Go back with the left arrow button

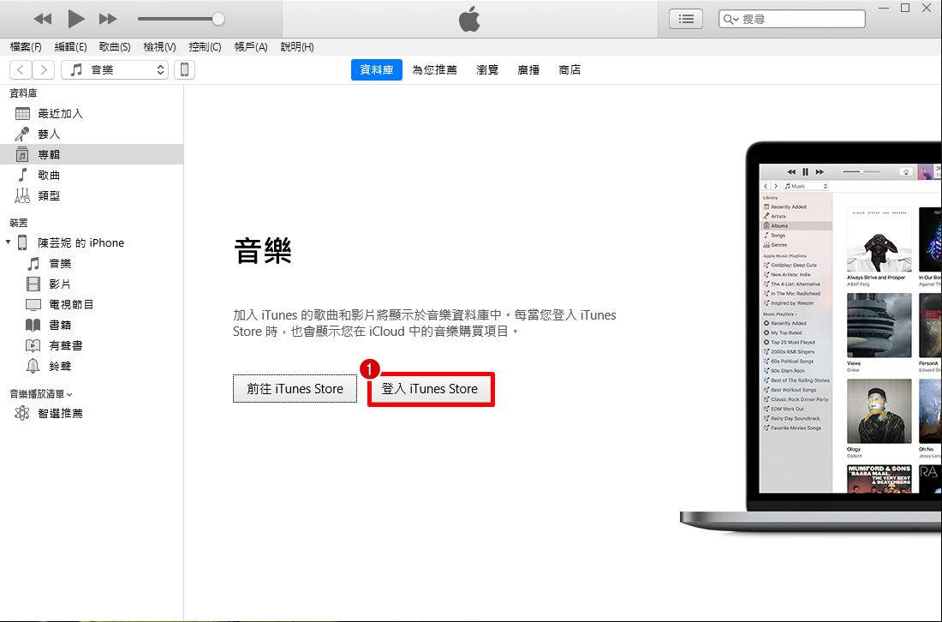pos(21,69)
